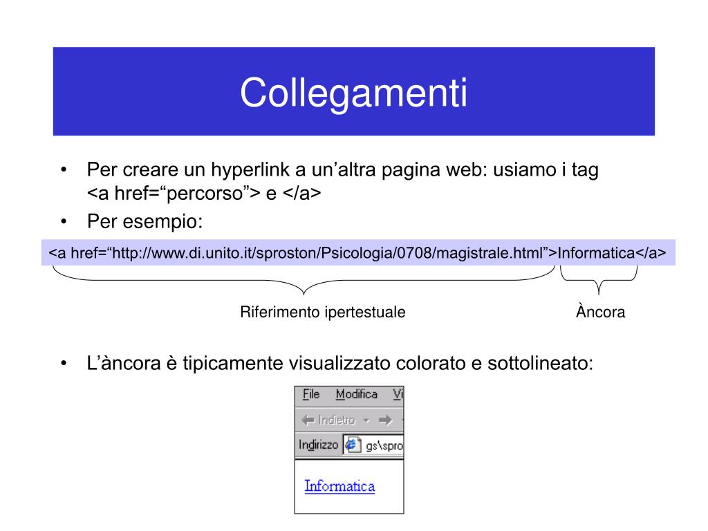
Task: Follow the underlined Informatica link
Action: pyautogui.click(x=339, y=486)
